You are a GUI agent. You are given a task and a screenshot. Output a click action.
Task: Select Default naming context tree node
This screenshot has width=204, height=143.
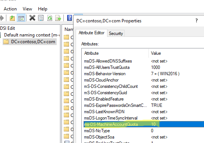coord(32,35)
